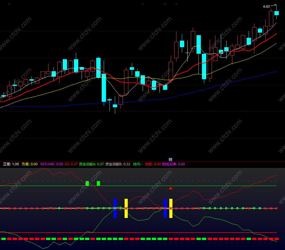Click the last cyan candle beside 4.60
Image resolution: width=285 pixels, height=250 pixels.
pyautogui.click(x=276, y=13)
